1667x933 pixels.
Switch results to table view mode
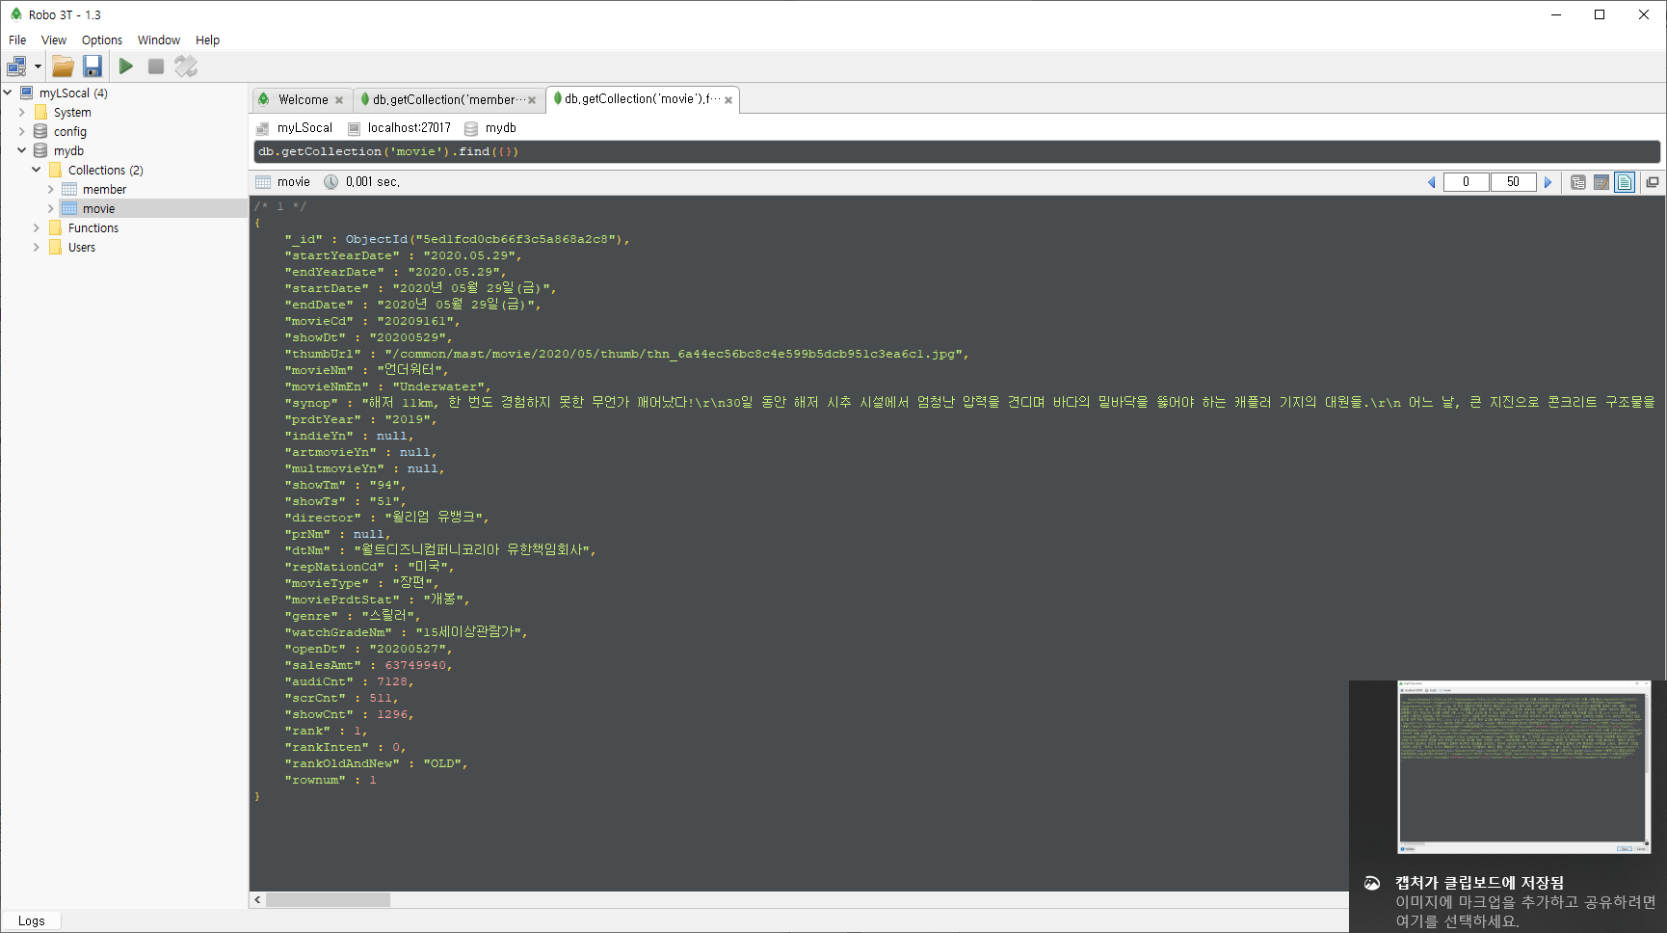point(1601,182)
